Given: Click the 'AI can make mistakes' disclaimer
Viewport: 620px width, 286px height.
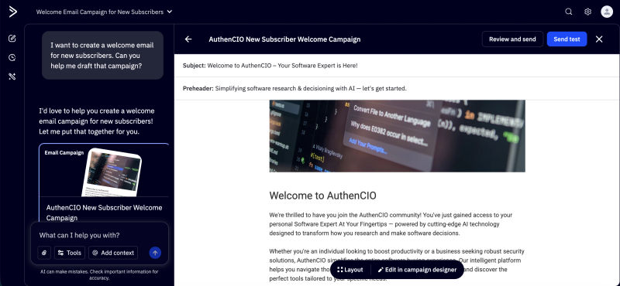Looking at the screenshot, I should [99, 274].
